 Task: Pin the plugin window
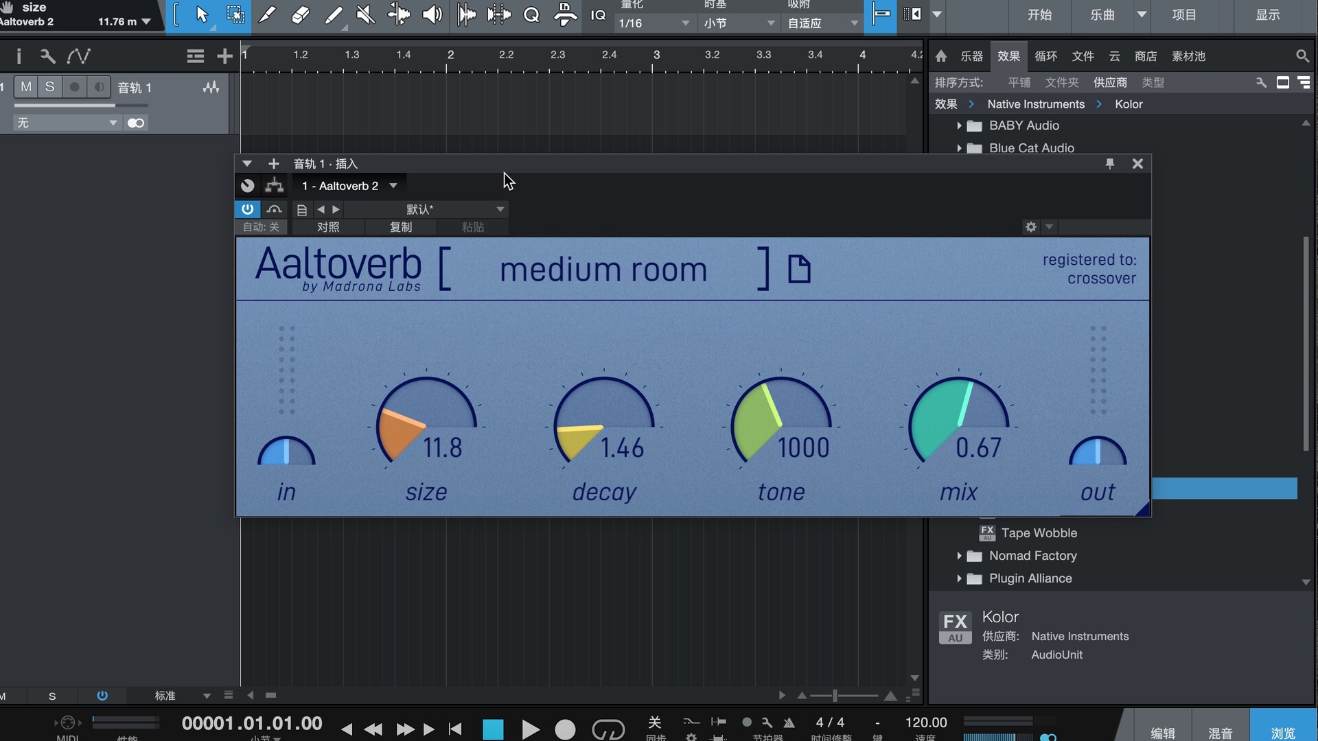(1109, 164)
